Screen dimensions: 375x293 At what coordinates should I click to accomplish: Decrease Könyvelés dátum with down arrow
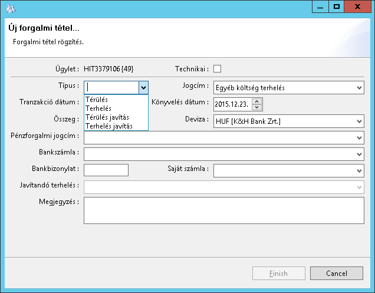(x=256, y=107)
